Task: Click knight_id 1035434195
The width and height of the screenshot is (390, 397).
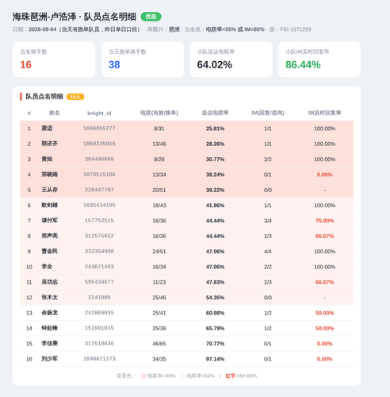Action: tap(99, 205)
